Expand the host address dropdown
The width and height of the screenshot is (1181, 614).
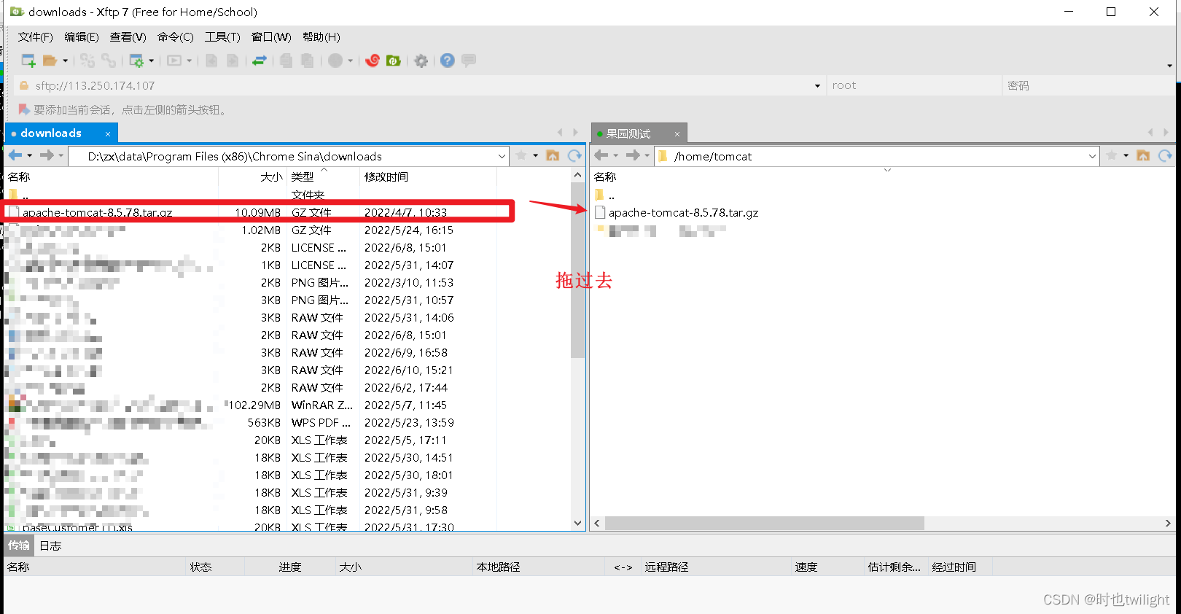[817, 86]
